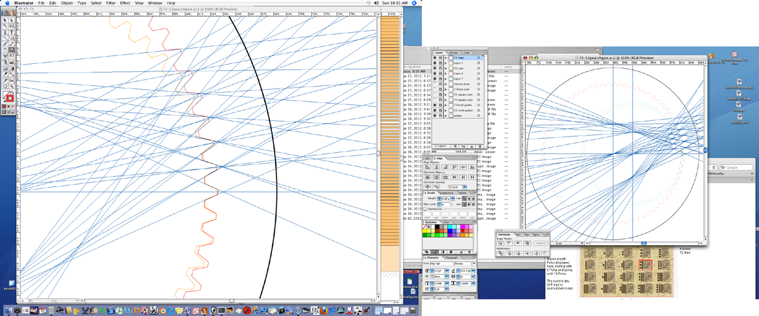Pick the Pen tool in toolbox

pos(4,32)
